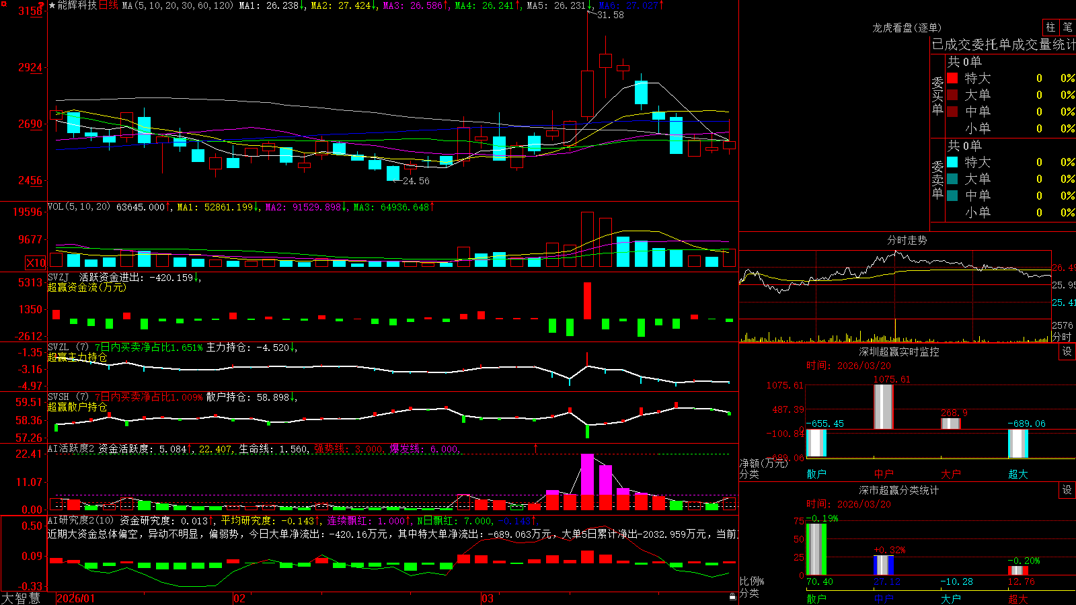Click the AI活跃度2 indicator name
This screenshot has width=1076, height=605.
coord(71,448)
